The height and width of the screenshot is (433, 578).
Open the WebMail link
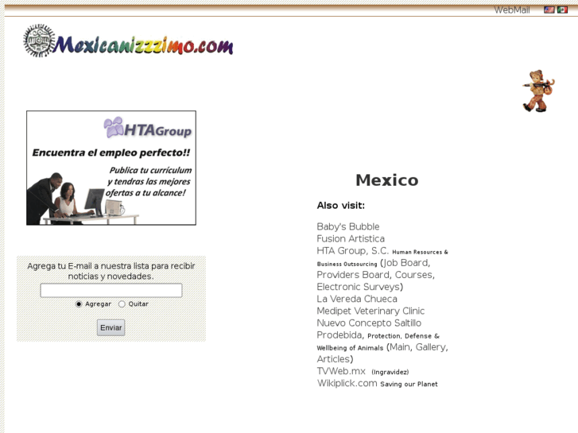tap(512, 10)
